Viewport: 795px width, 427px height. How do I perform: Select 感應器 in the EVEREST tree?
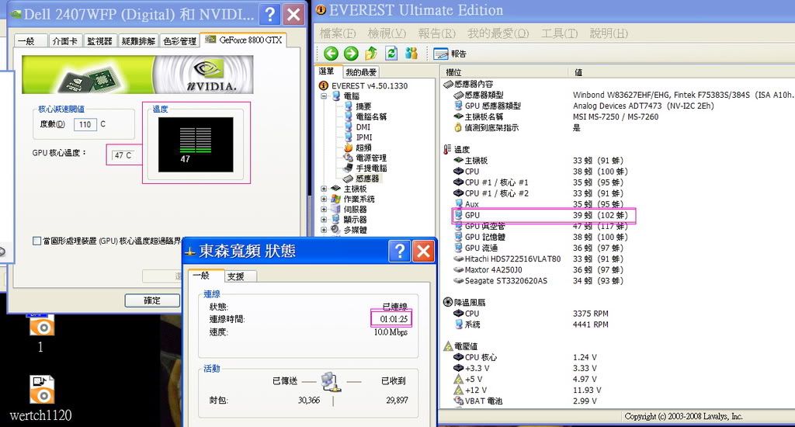pos(361,179)
